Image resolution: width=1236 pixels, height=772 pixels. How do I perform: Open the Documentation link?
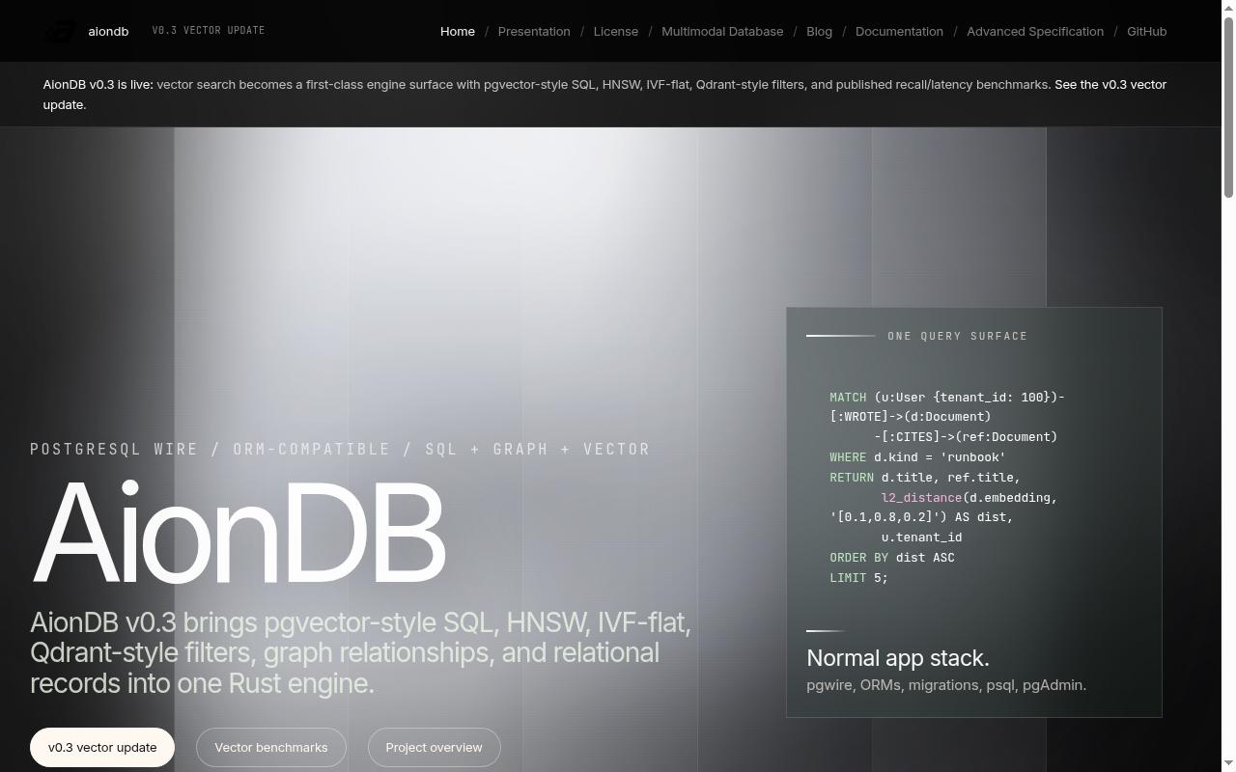click(899, 31)
